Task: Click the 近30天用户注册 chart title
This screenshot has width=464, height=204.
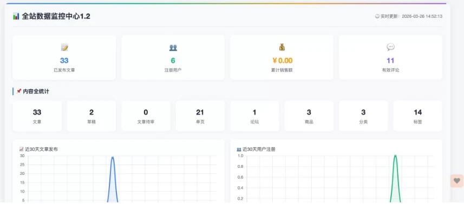Action: pyautogui.click(x=259, y=149)
